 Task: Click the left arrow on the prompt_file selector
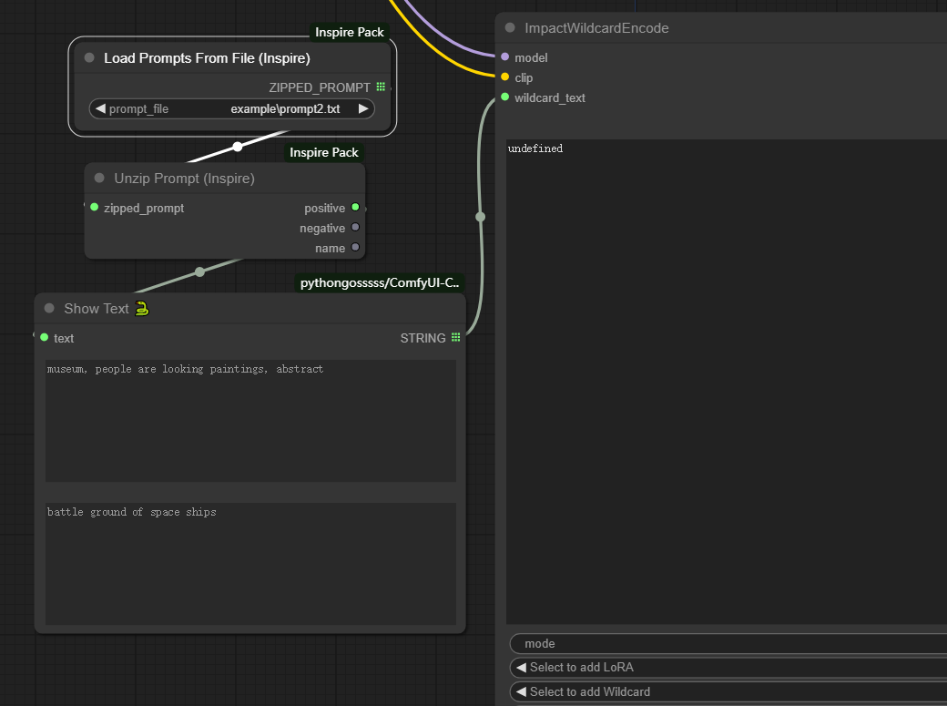pos(102,107)
